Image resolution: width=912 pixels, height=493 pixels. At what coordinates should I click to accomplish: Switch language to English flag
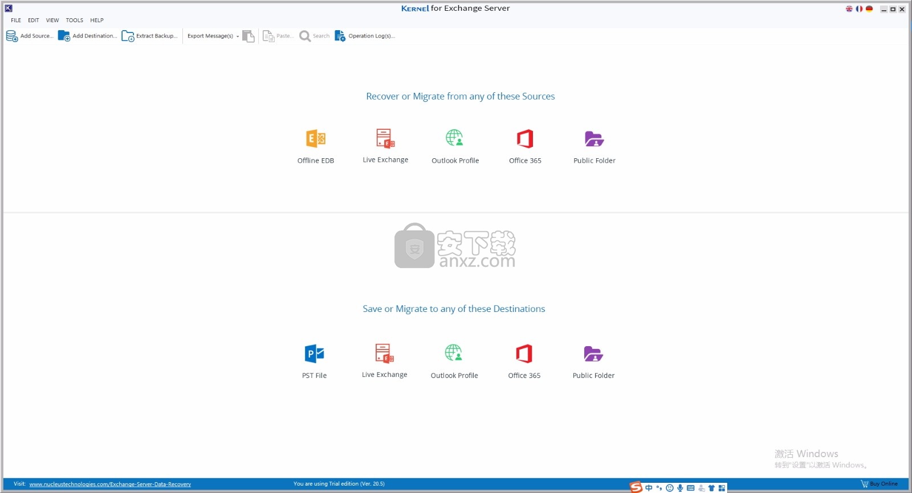849,9
